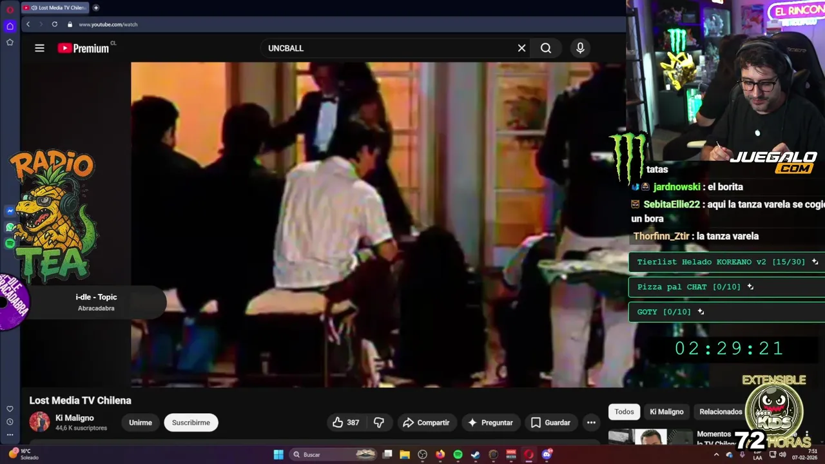The width and height of the screenshot is (825, 464).
Task: Open the Opera menu logo
Action: pos(10,9)
